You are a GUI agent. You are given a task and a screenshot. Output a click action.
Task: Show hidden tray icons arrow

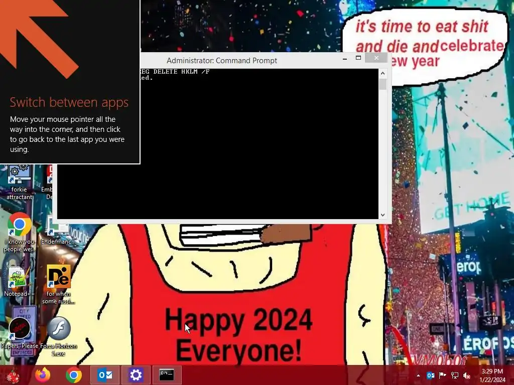pos(418,375)
